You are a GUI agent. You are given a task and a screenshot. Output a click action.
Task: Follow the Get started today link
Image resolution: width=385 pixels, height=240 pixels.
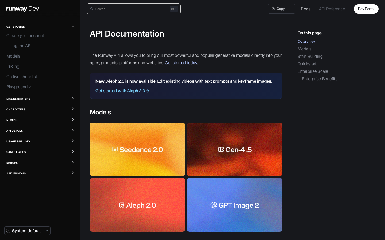coord(181,63)
